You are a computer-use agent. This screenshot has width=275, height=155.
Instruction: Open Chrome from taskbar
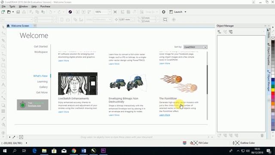(x=74, y=151)
